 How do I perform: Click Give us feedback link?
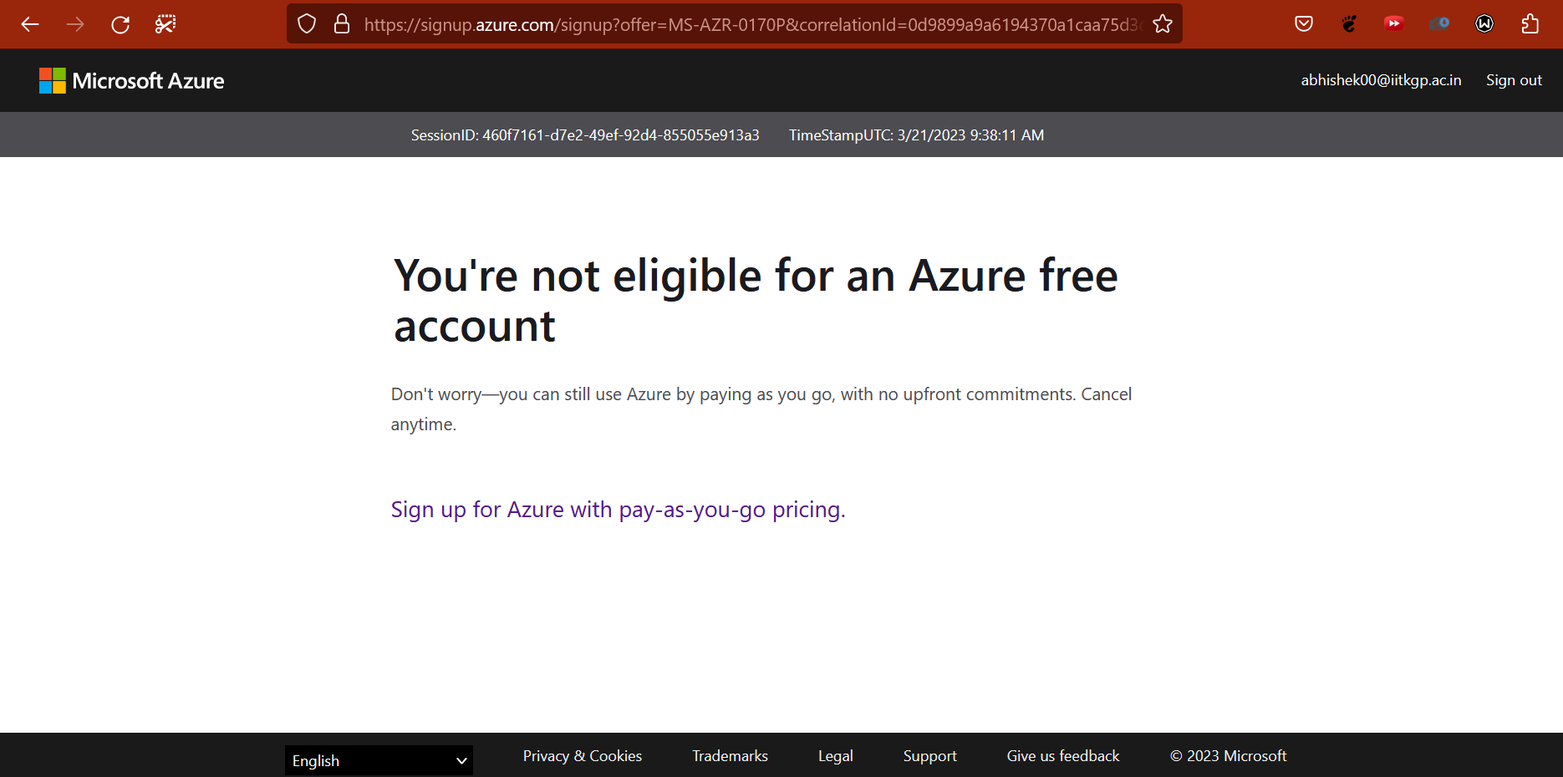coord(1063,756)
